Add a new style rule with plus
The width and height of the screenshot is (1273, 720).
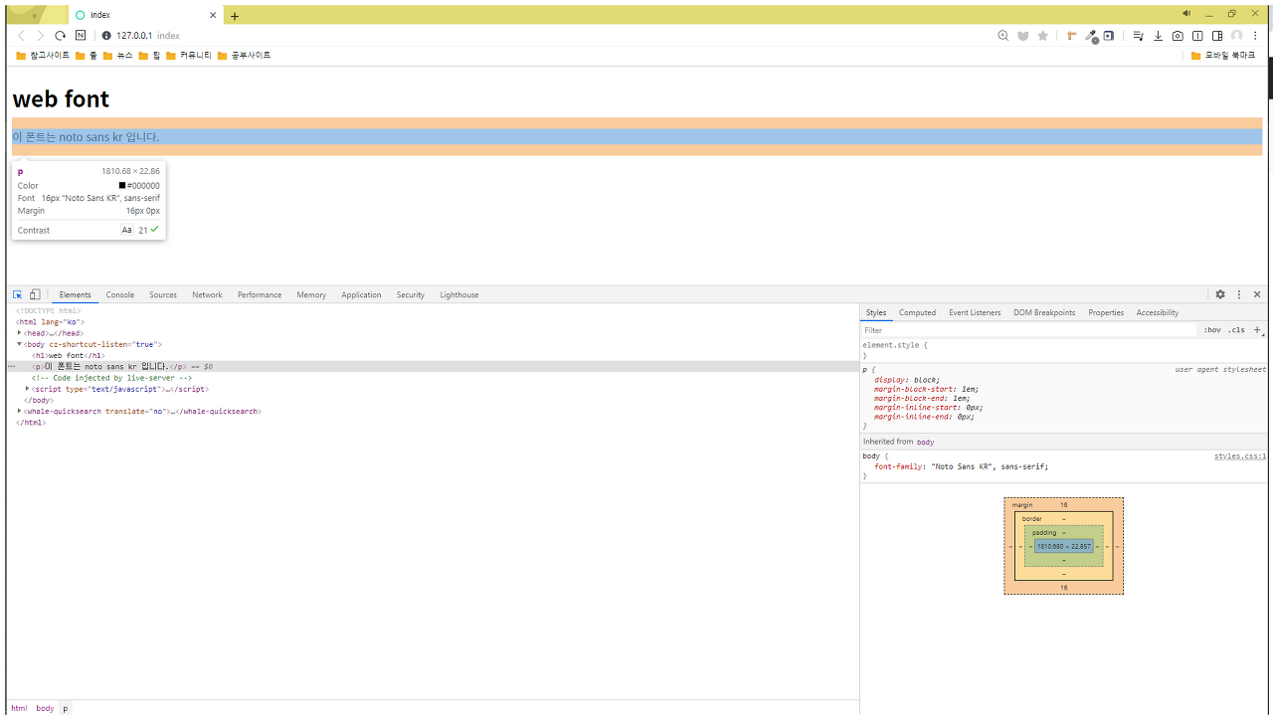[x=1257, y=330]
